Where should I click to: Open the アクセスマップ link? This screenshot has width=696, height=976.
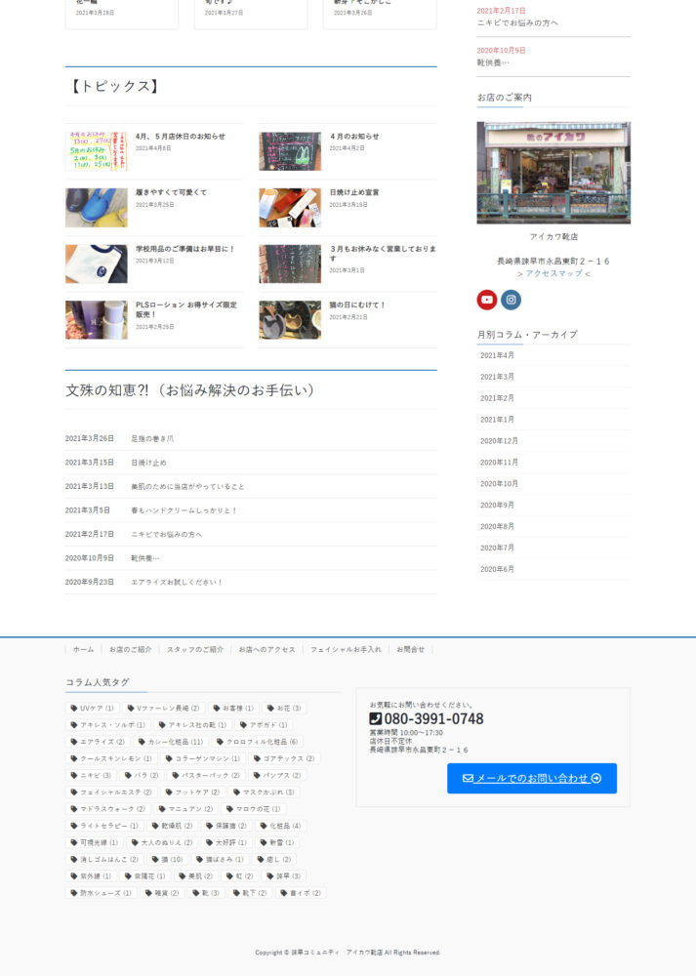pyautogui.click(x=553, y=273)
